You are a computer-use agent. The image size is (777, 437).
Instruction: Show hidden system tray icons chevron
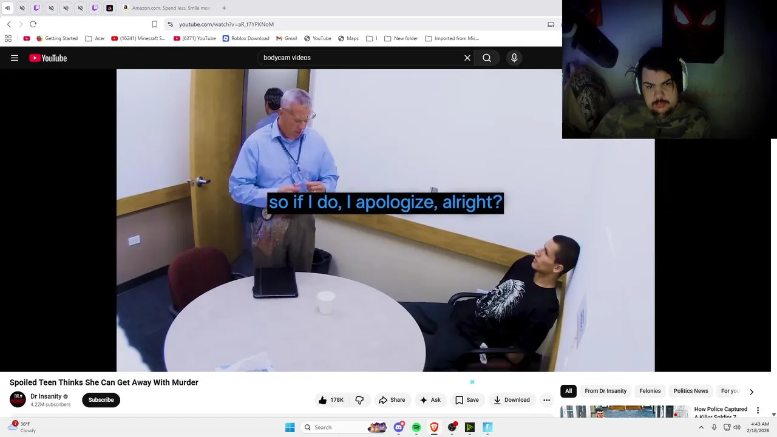pos(701,427)
